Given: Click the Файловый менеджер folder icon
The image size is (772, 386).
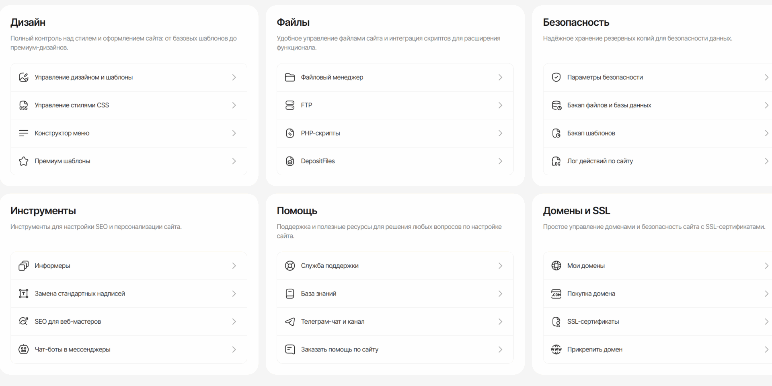Looking at the screenshot, I should (x=290, y=77).
